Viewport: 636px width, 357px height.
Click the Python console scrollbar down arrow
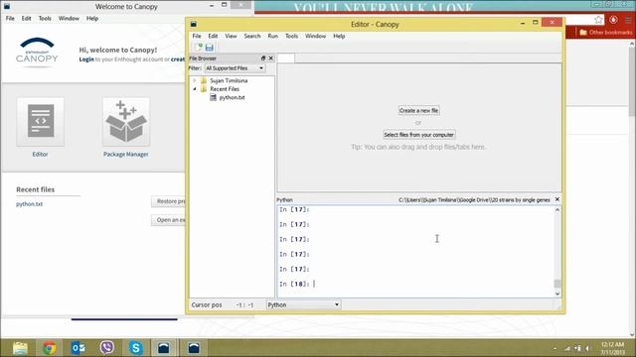click(x=557, y=294)
